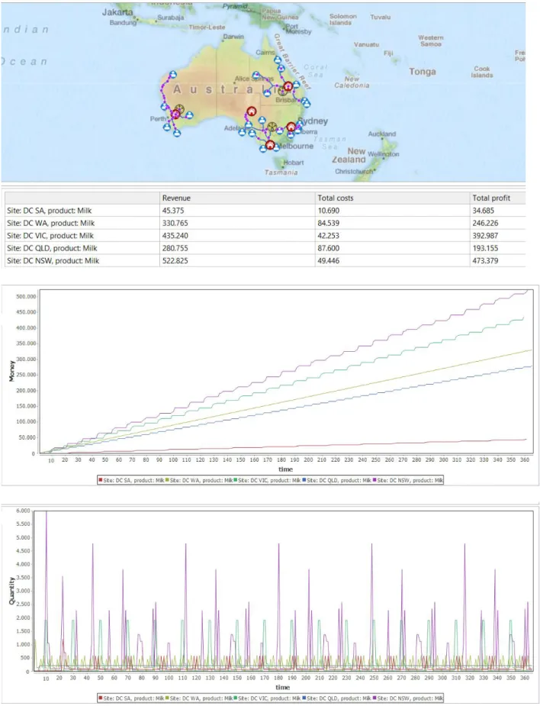This screenshot has height=706, width=540.
Task: Click the northernmost customer icon in Western Australia
Action: (x=173, y=74)
